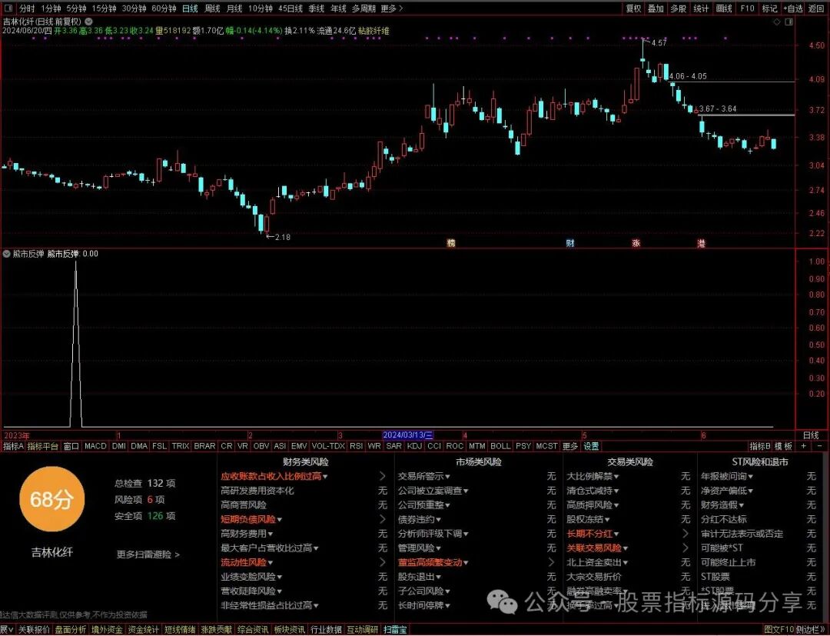Click the round dropdown icon next to 吉林化纤 title

89,22
